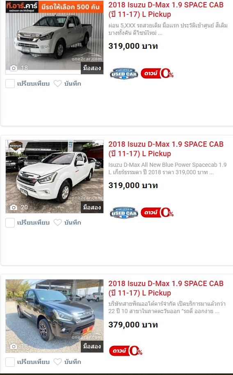
Task: Check compare box for second white Isuzu listing
Action: (x=10, y=223)
